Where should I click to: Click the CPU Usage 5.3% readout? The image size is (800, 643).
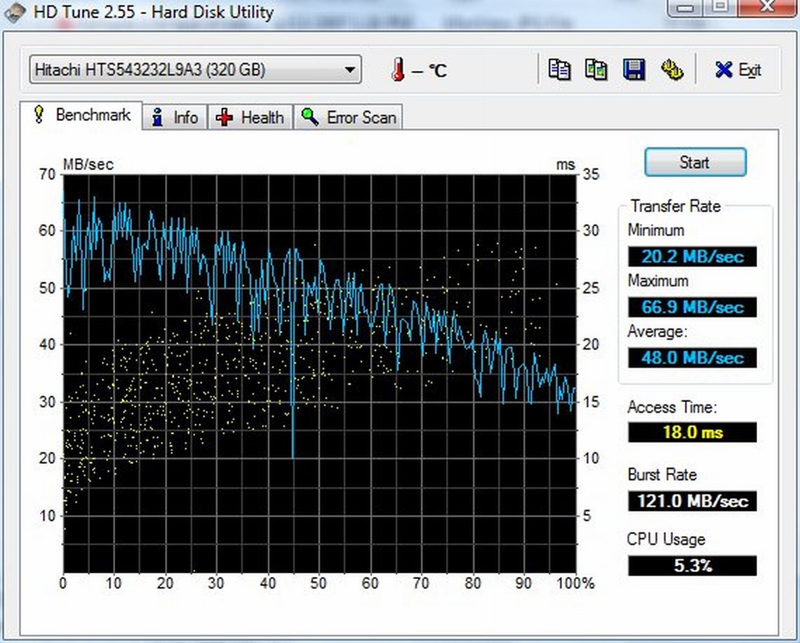692,566
